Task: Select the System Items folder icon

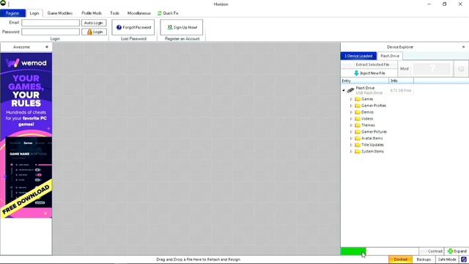Action: tap(358, 152)
